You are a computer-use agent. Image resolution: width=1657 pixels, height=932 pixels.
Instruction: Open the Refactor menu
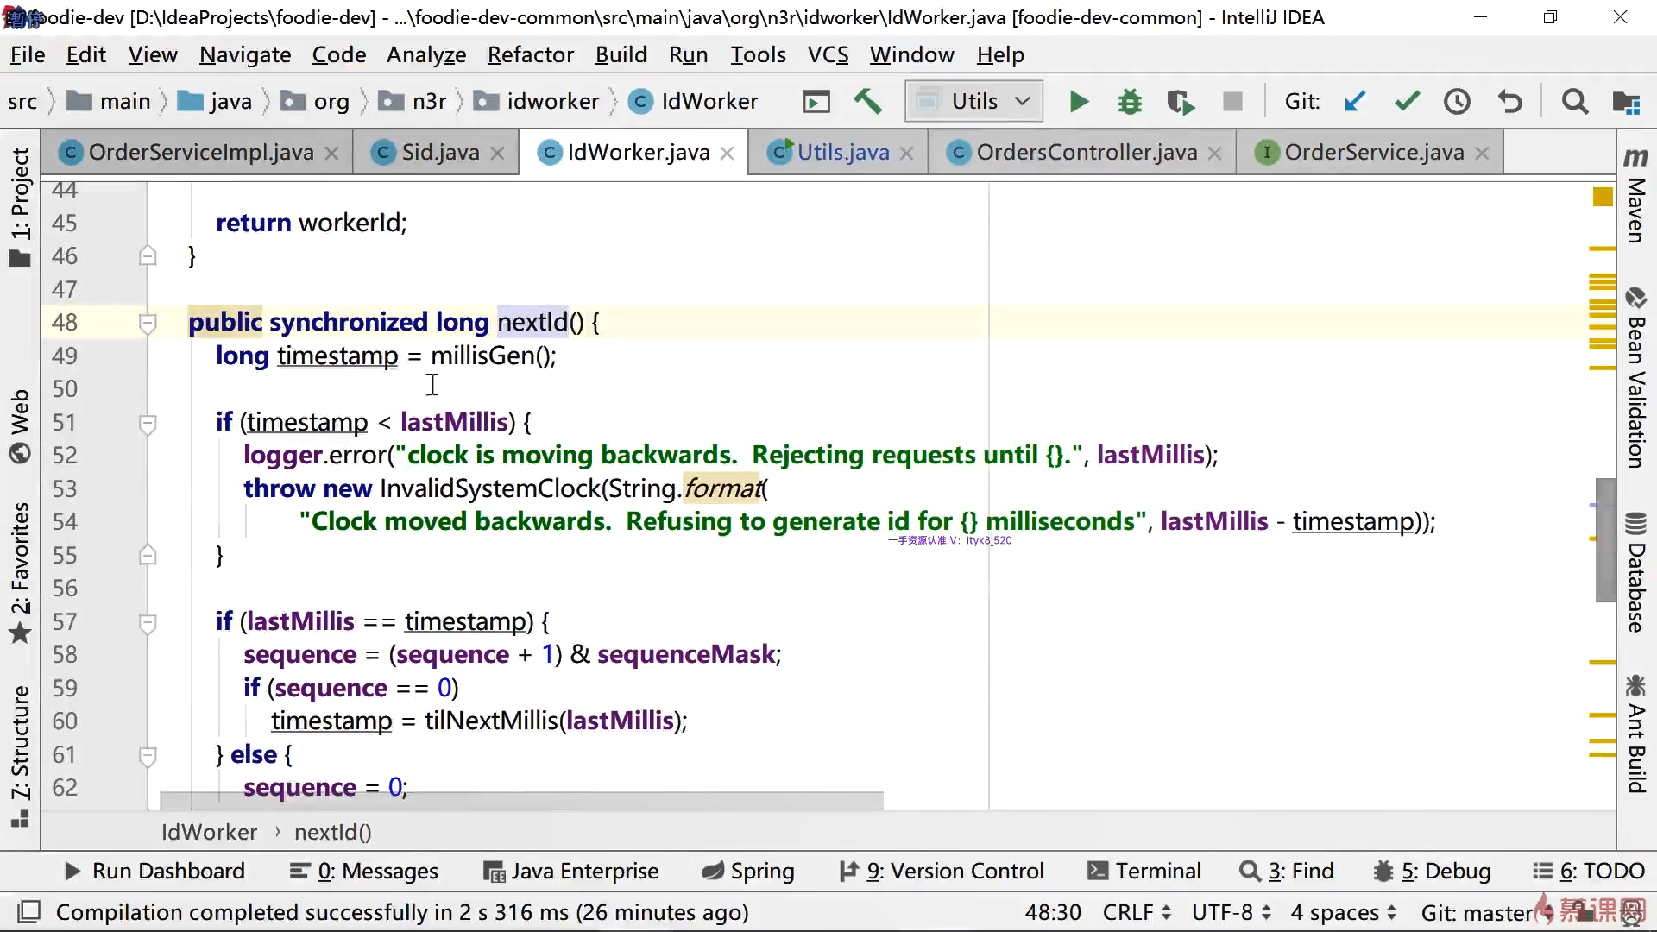[530, 55]
